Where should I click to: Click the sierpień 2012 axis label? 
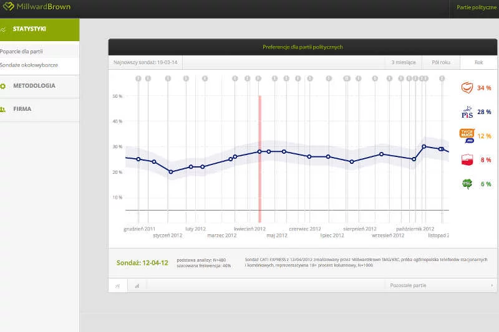click(360, 229)
